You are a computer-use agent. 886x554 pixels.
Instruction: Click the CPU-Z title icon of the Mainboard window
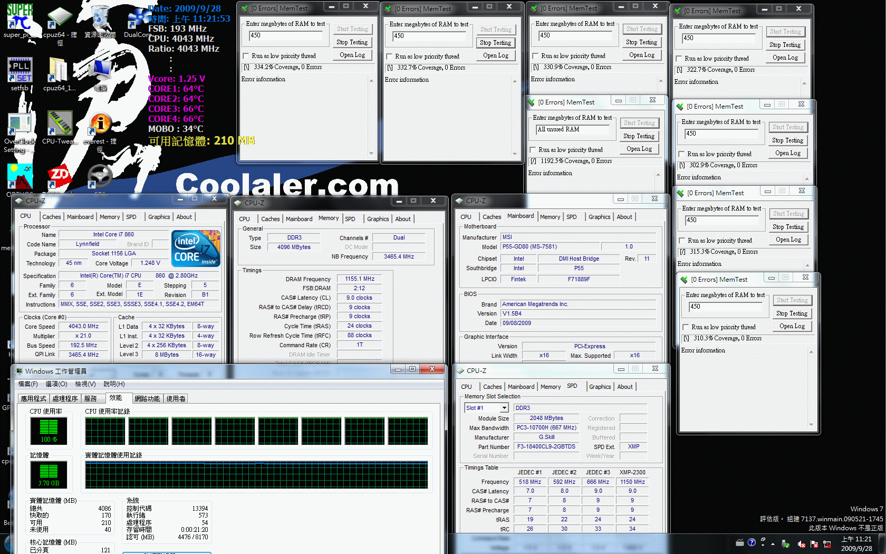tap(460, 200)
